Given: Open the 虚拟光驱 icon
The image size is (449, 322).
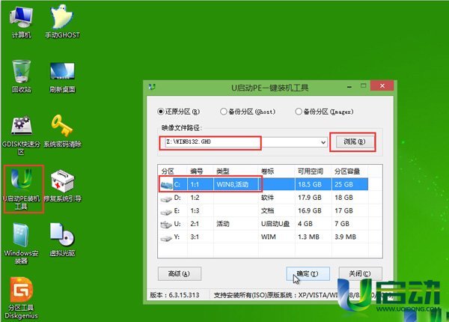Looking at the screenshot, I should point(62,240).
